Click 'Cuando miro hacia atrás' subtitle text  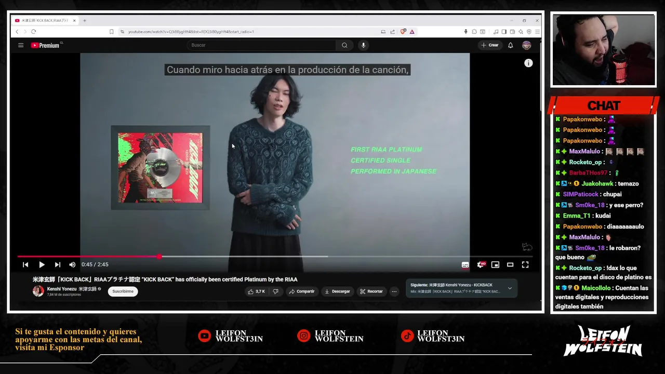point(287,70)
